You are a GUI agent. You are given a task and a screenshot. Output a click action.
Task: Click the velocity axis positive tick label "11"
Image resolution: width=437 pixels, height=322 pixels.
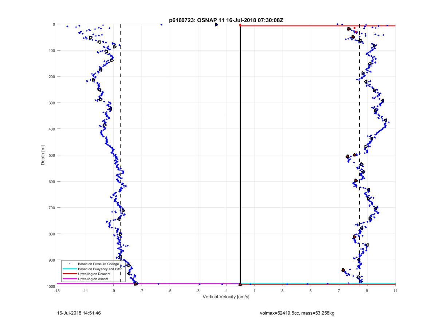[x=395, y=291]
